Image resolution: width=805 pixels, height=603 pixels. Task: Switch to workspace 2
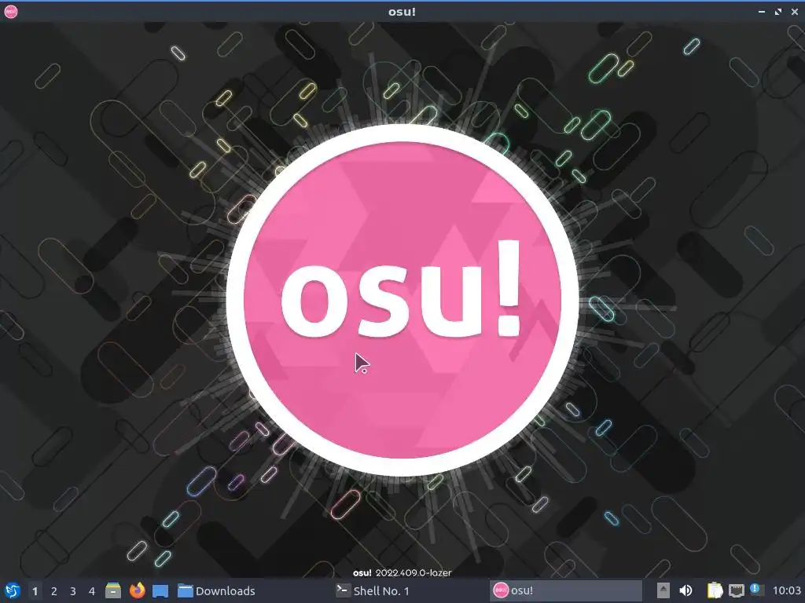[x=54, y=591]
